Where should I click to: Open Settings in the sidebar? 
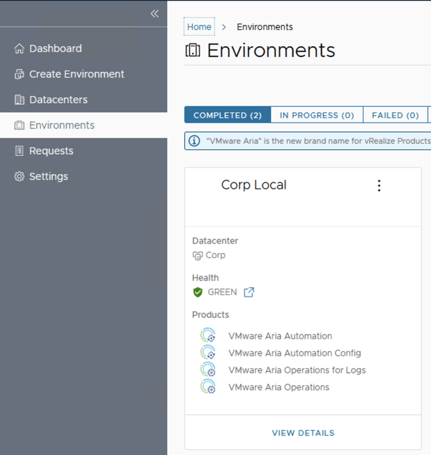point(84,176)
